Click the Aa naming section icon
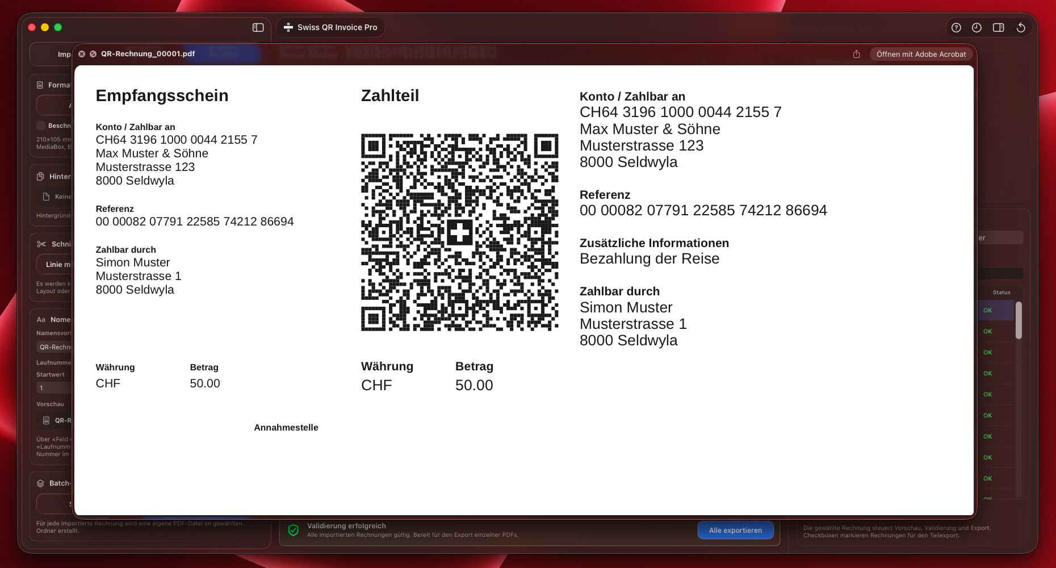1056x568 pixels. [x=41, y=319]
